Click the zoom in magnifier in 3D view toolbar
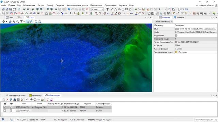The width and height of the screenshot is (218, 122). click(x=14, y=22)
